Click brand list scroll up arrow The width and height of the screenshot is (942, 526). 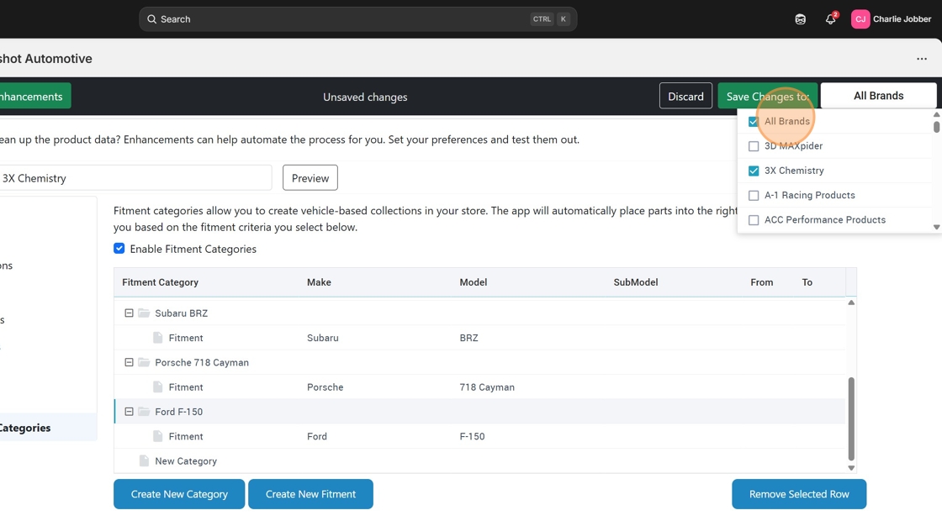tap(936, 114)
